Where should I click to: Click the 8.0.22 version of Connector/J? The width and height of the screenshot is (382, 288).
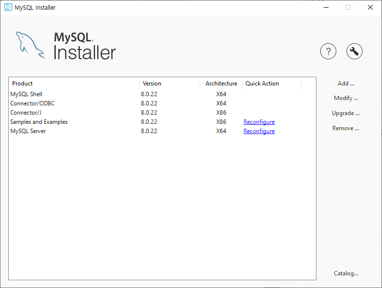point(149,113)
